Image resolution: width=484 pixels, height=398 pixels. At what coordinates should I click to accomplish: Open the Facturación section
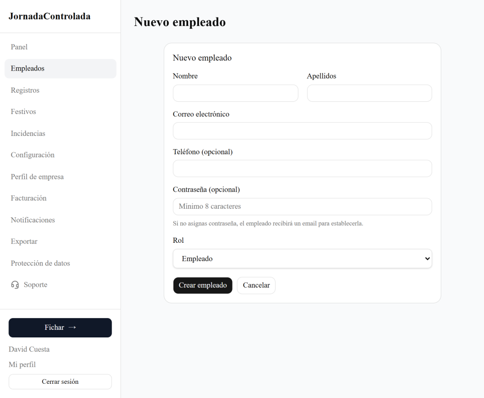(29, 198)
